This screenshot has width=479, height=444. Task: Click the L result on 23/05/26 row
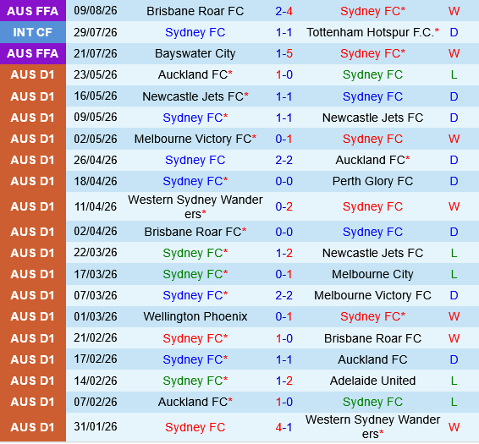[x=454, y=74]
